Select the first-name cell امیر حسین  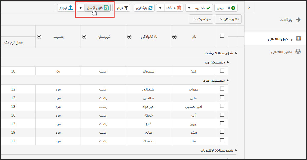[x=193, y=107]
